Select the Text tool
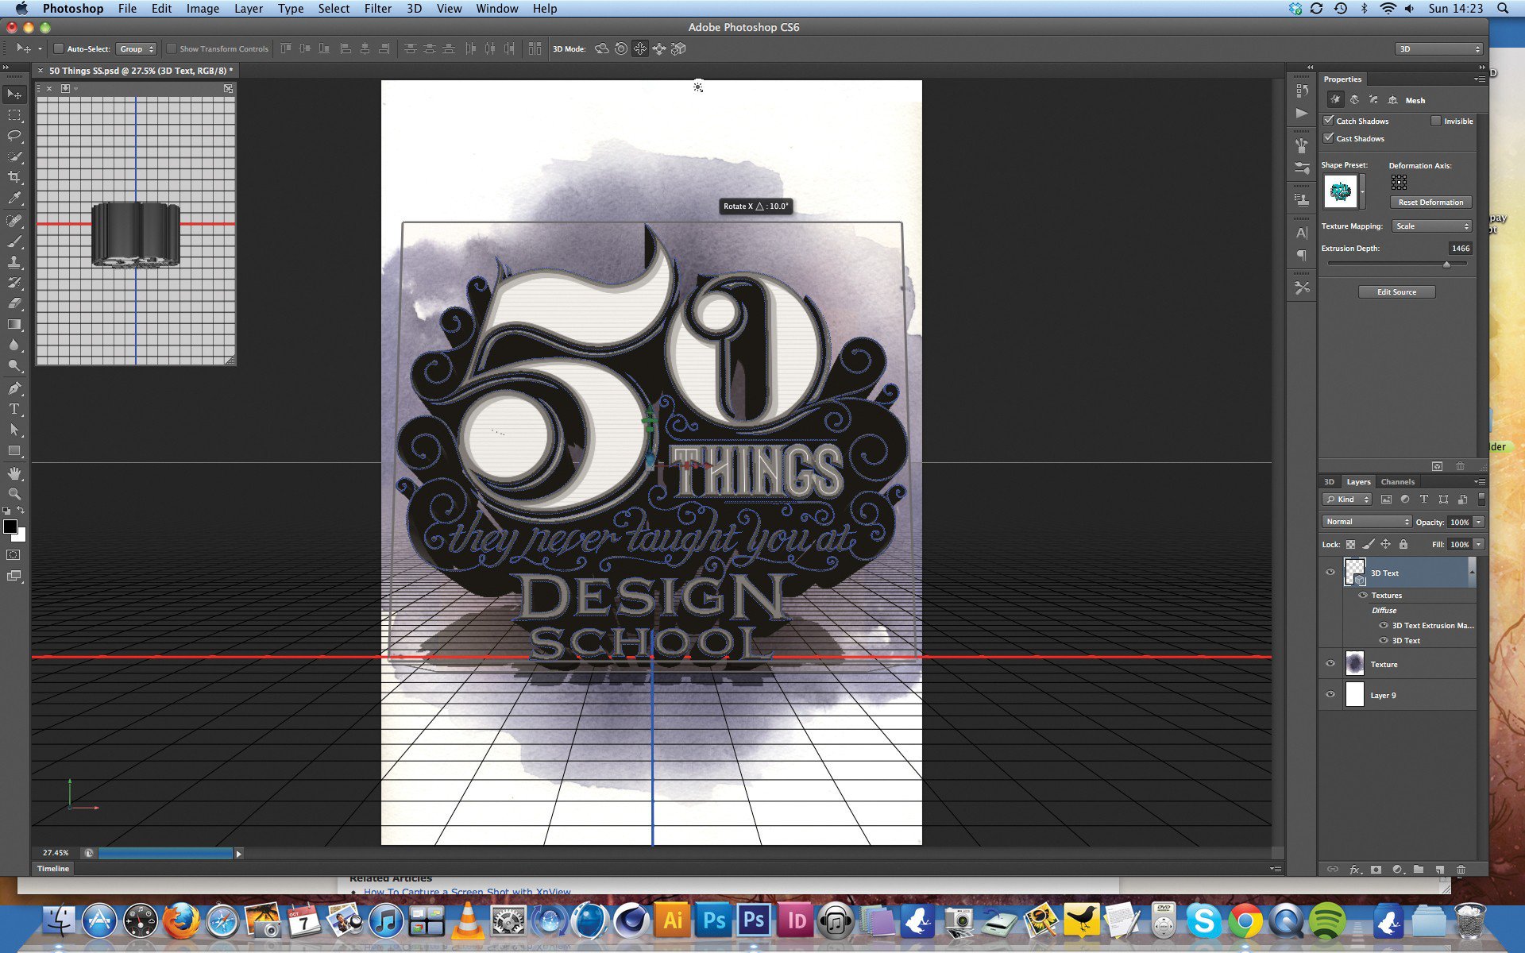 coord(14,410)
